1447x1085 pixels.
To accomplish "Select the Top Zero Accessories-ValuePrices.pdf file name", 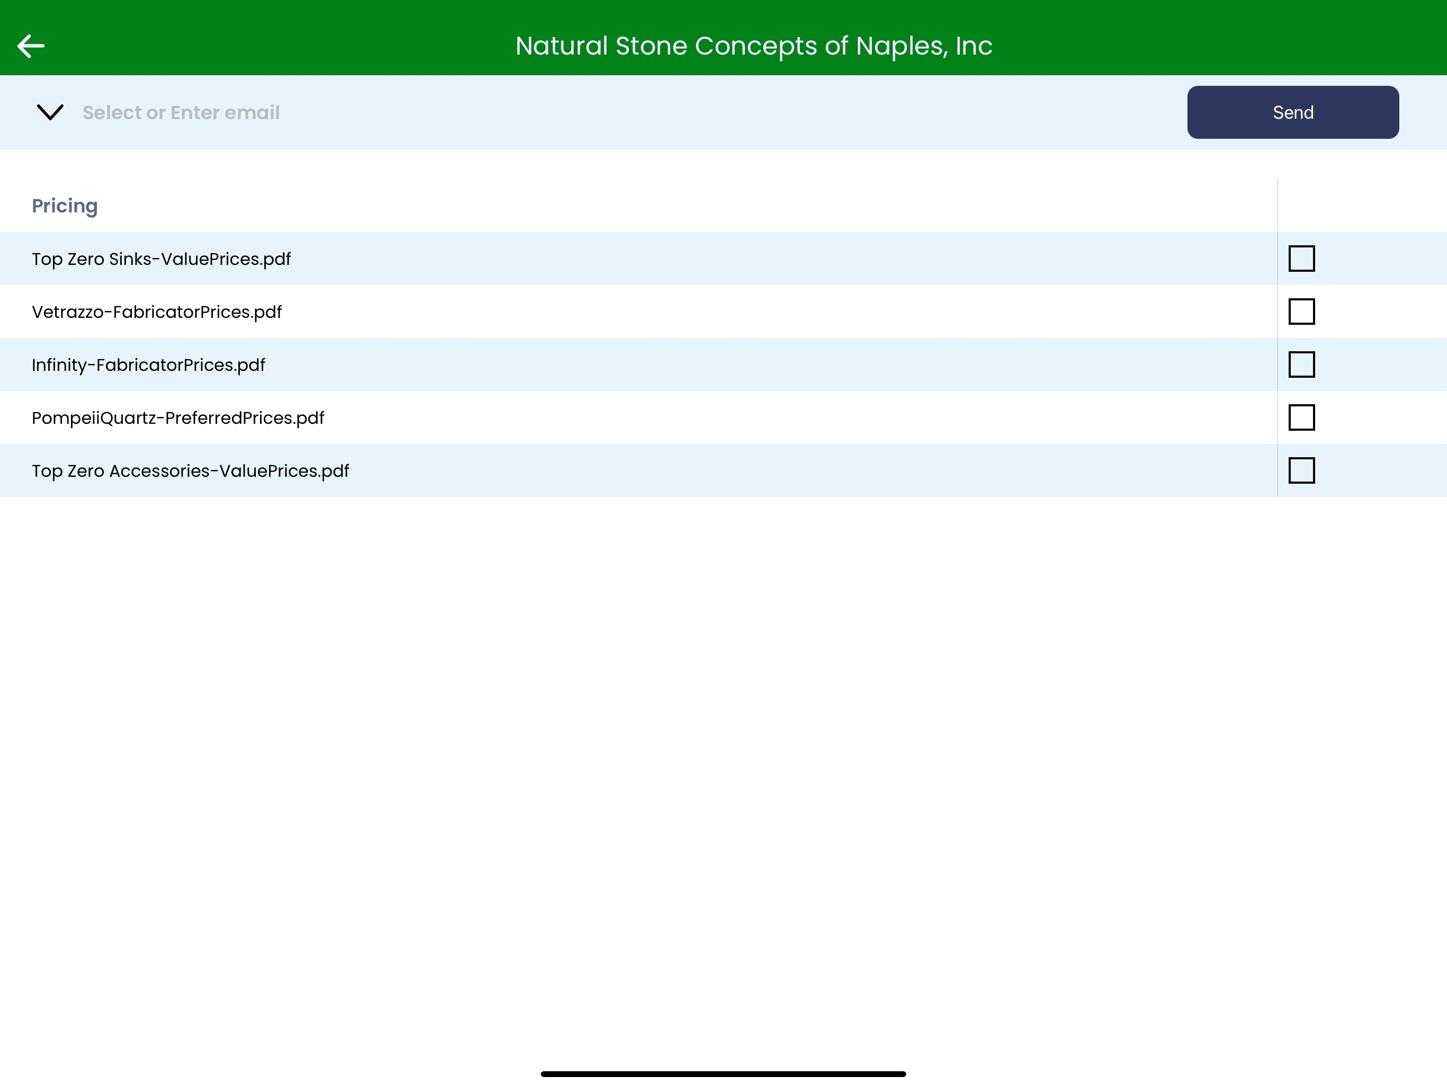I will click(x=190, y=471).
